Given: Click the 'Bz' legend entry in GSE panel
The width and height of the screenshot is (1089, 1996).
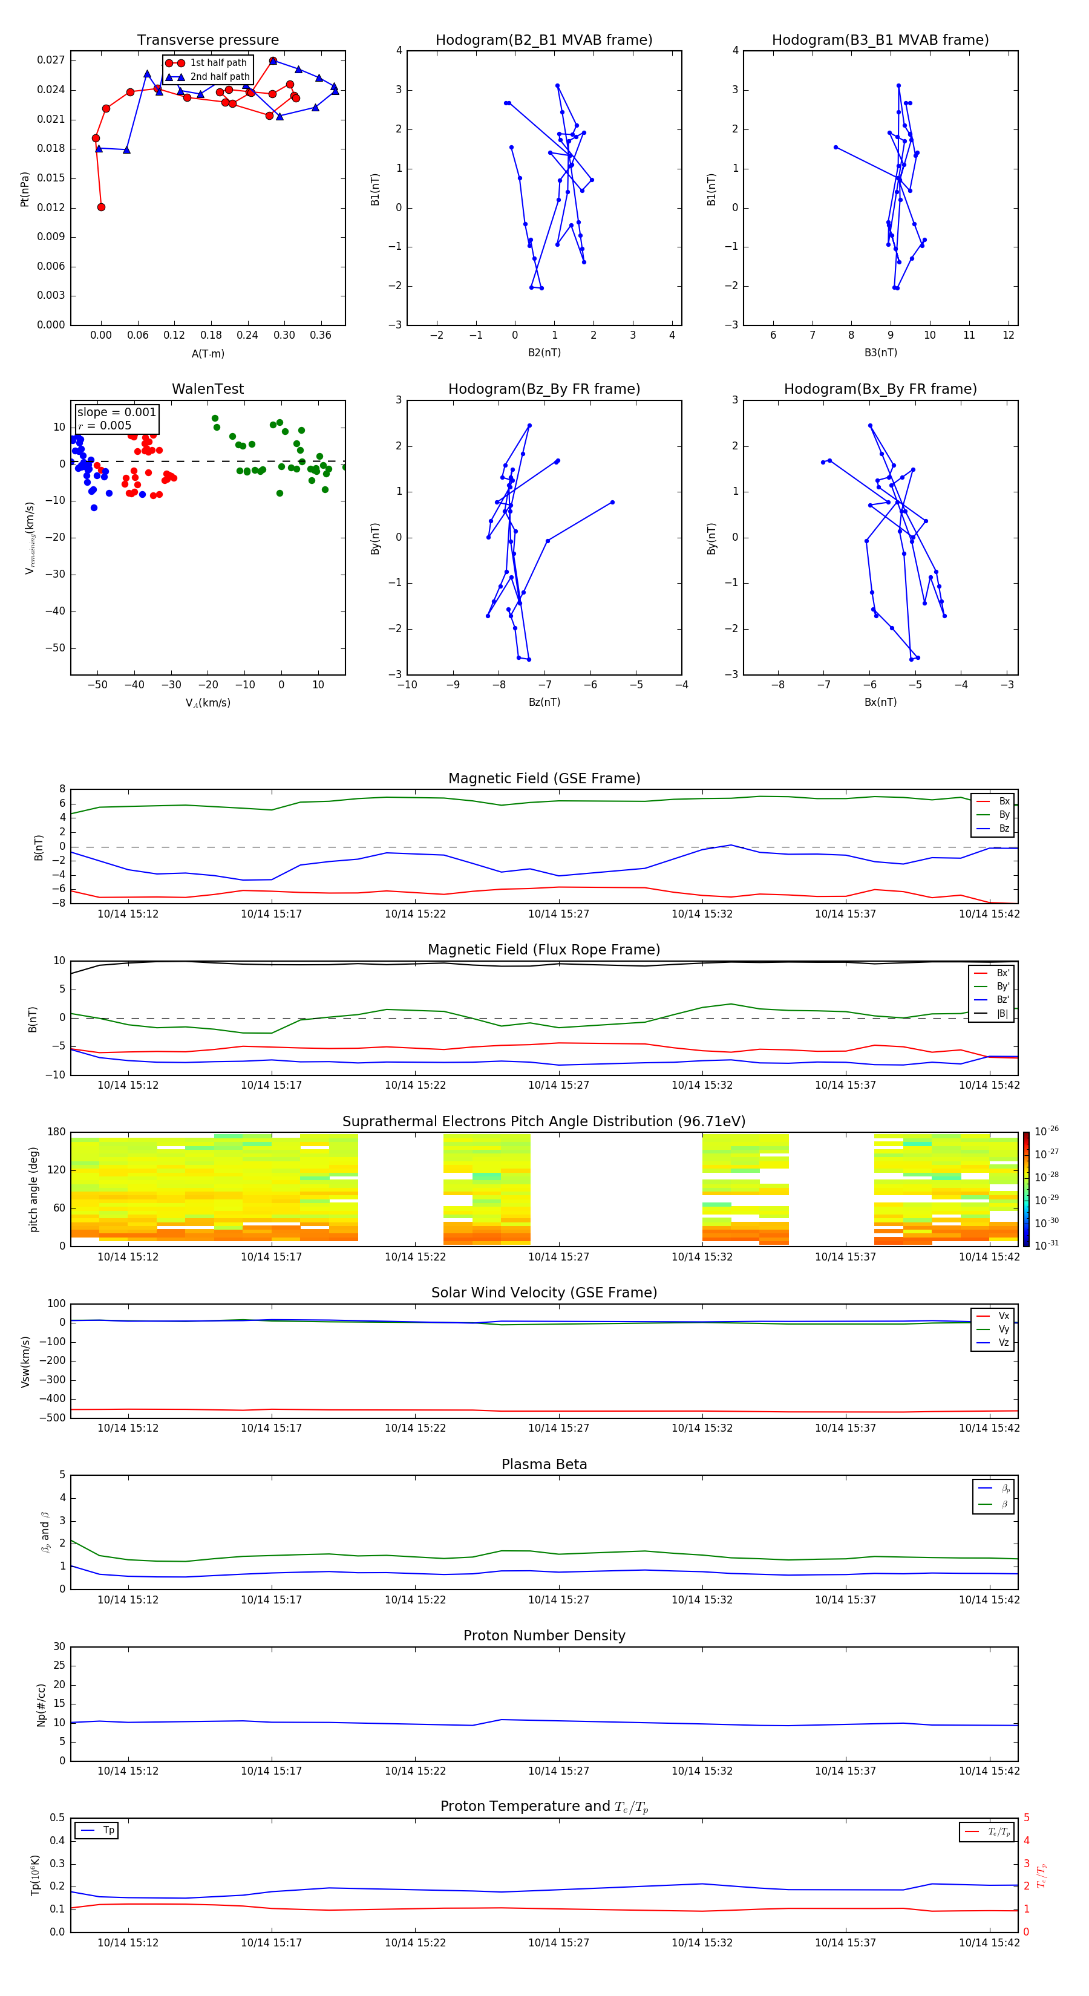Looking at the screenshot, I should (993, 828).
